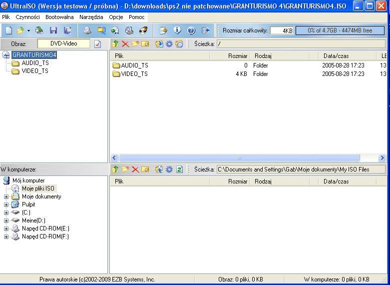The width and height of the screenshot is (390, 285).
Task: Sort image file list by Data/czas column
Action: [348, 56]
